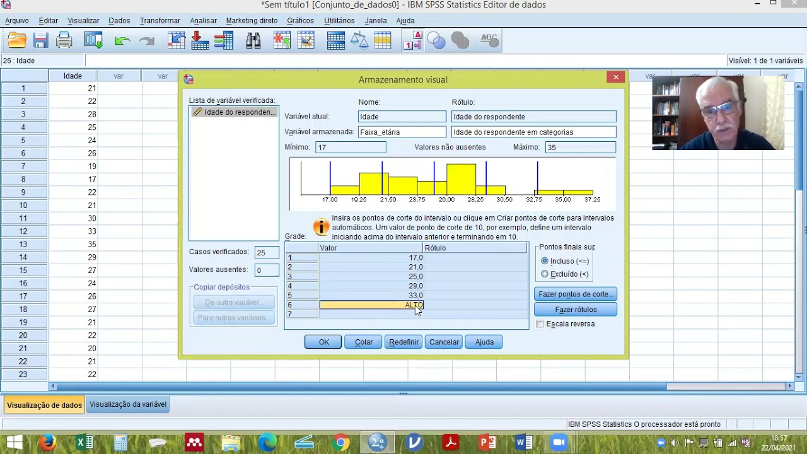Click the data cell with value 35

click(73, 244)
